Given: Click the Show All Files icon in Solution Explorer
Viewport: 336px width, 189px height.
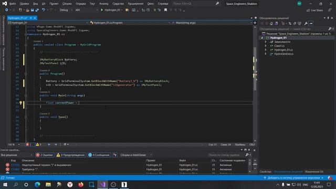Looking at the screenshot, I should coord(300,24).
